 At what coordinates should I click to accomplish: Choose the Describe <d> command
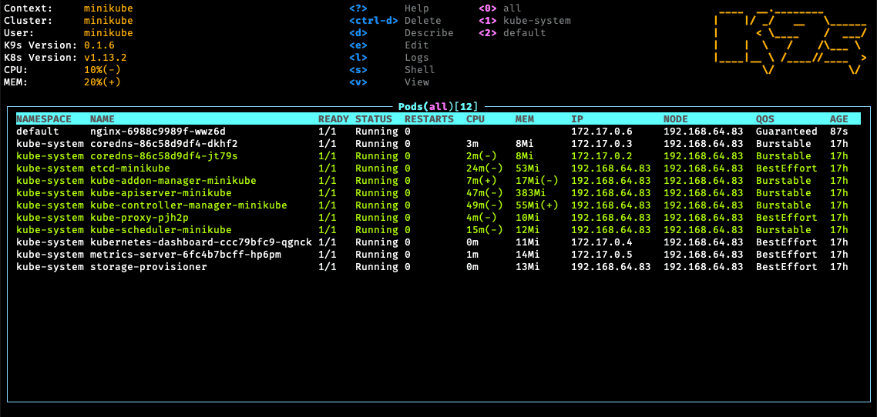(401, 33)
